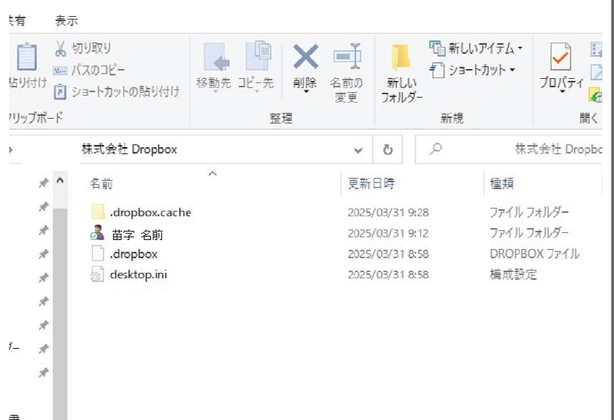
Task: Click the 名前の変更 rename icon
Action: (x=347, y=57)
